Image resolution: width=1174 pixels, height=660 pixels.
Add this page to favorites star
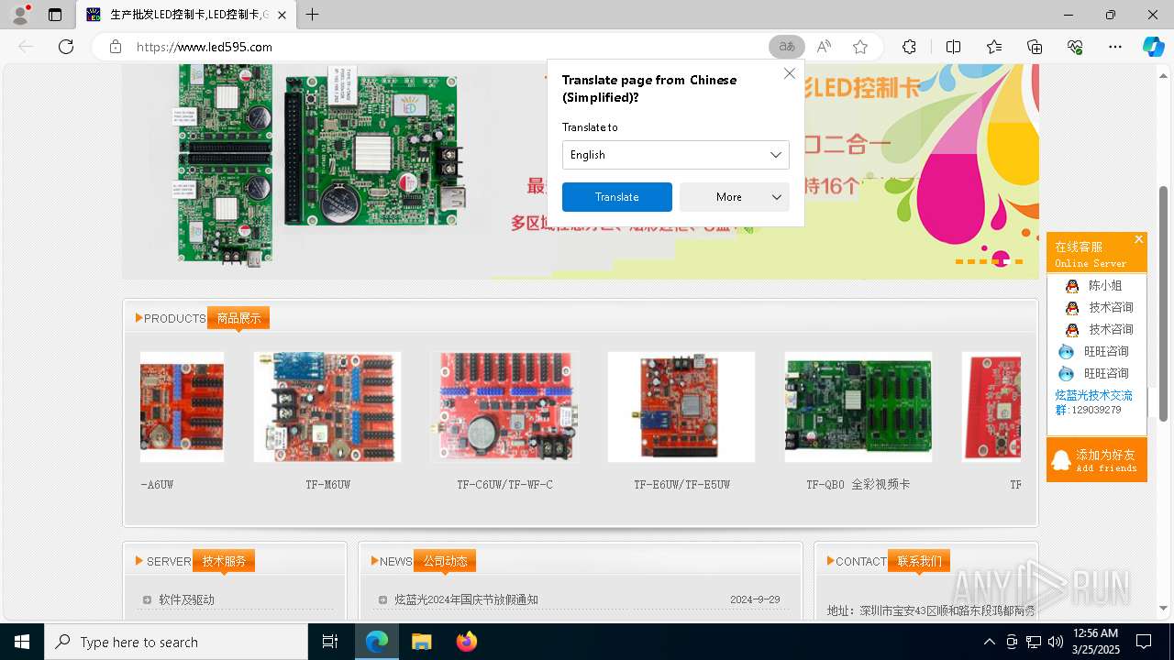coord(859,47)
